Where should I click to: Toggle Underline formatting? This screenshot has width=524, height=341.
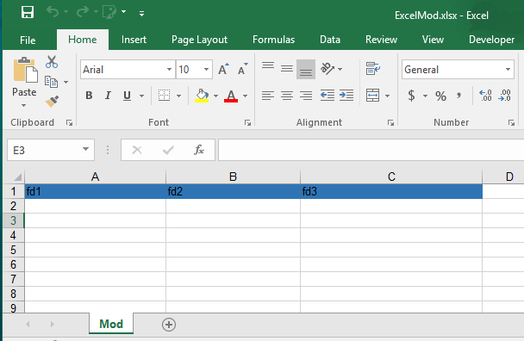point(127,96)
